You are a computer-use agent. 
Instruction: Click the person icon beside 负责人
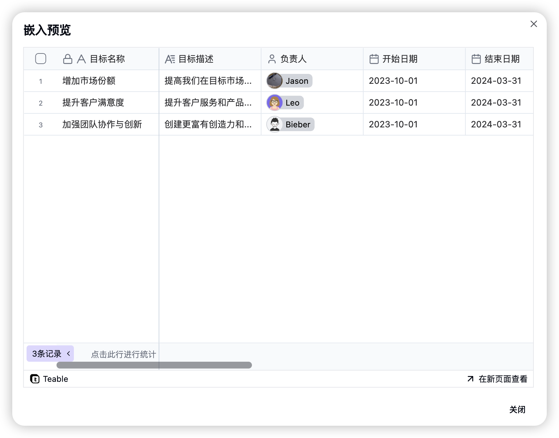pos(272,59)
